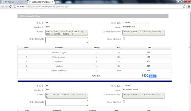The image size is (191, 111).
Task: Click the scrollbar up arrow
Action: tap(190, 11)
